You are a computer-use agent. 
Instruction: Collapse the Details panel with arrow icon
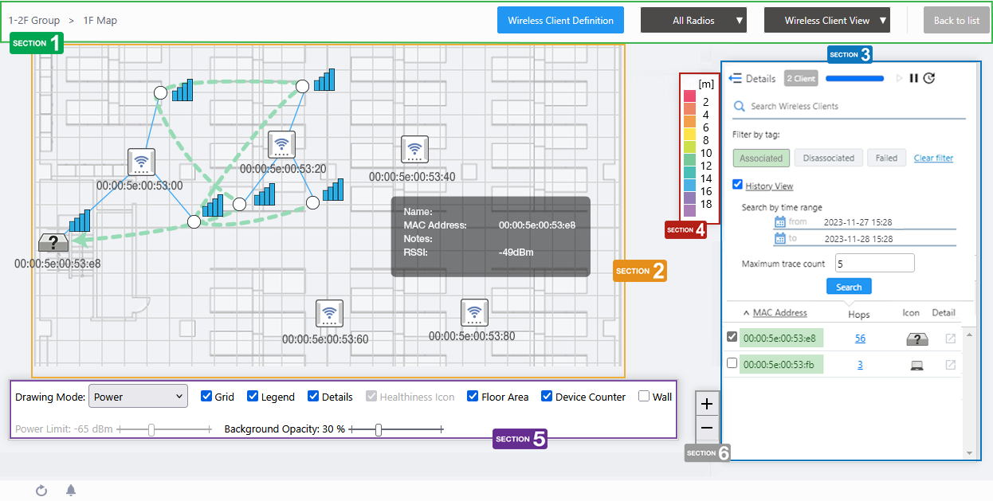pyautogui.click(x=736, y=78)
